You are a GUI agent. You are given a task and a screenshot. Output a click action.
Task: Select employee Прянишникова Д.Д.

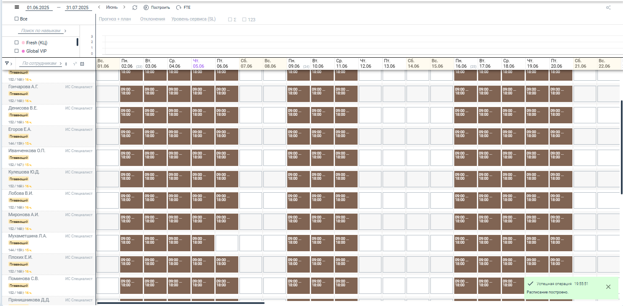click(x=29, y=300)
